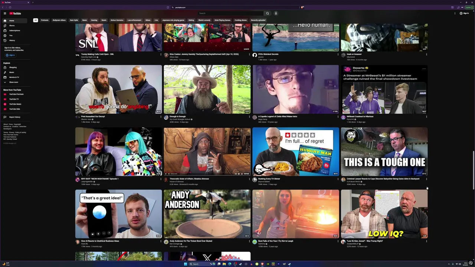Open How AI Reacts to Unethical Business Ideas
The width and height of the screenshot is (475, 267).
click(100, 241)
